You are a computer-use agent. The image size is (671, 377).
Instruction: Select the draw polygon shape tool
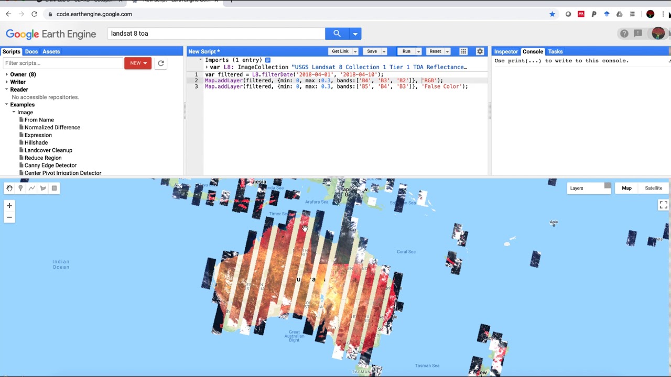[x=43, y=188]
